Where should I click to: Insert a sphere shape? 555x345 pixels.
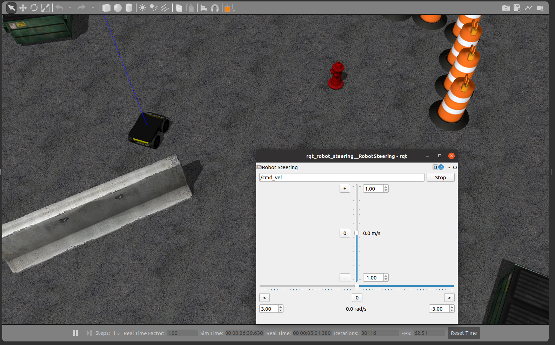[x=118, y=8]
